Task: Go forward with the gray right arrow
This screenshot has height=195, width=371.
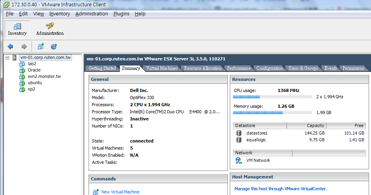Action: coord(24,47)
